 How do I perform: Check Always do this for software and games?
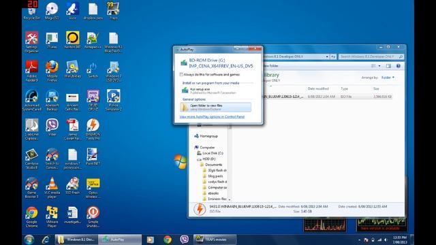(x=182, y=74)
